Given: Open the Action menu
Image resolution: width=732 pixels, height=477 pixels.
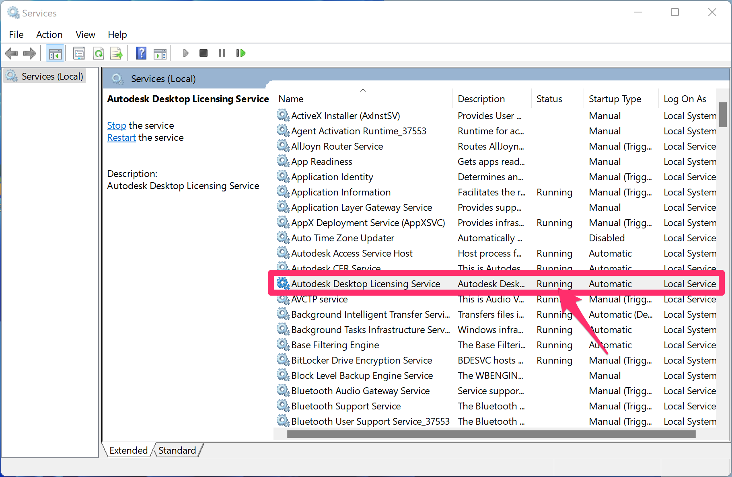Looking at the screenshot, I should coord(49,35).
